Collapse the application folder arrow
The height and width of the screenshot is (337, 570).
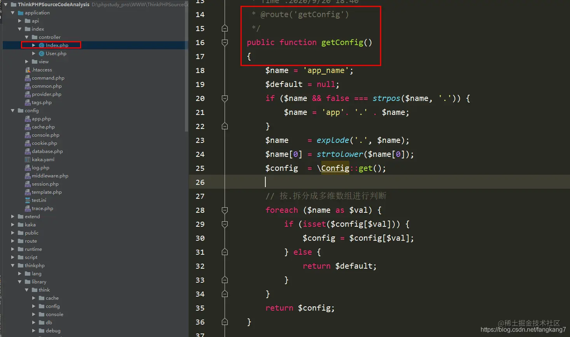point(13,13)
